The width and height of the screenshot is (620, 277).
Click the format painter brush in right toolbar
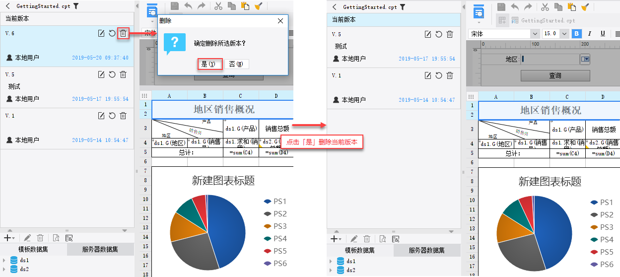coord(585,7)
